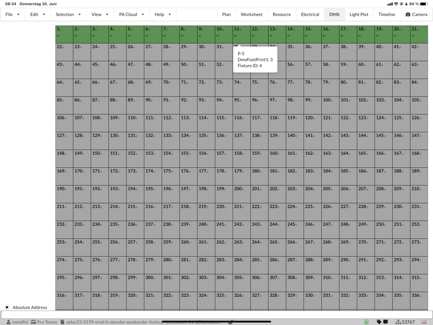Click the 53767 counter in status bar

pos(408,322)
